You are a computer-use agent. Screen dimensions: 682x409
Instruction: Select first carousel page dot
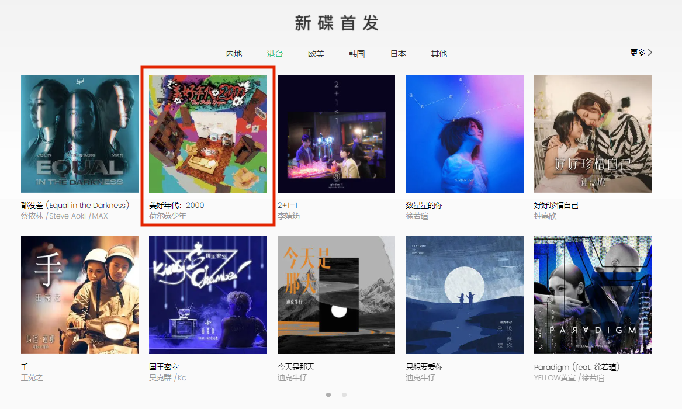(x=328, y=394)
